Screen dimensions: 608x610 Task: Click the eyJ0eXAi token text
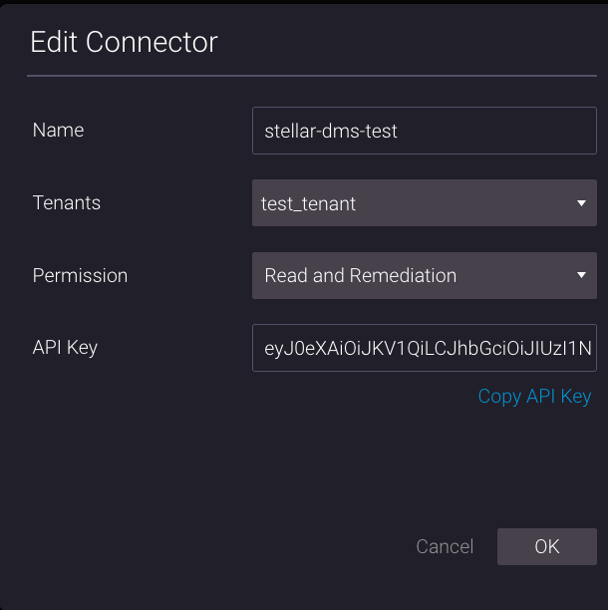pyautogui.click(x=428, y=349)
